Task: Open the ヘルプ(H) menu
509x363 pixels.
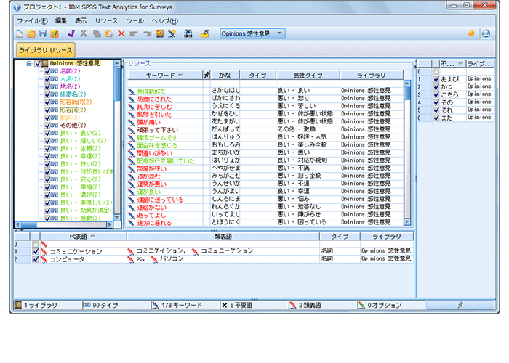Action: tap(165, 21)
